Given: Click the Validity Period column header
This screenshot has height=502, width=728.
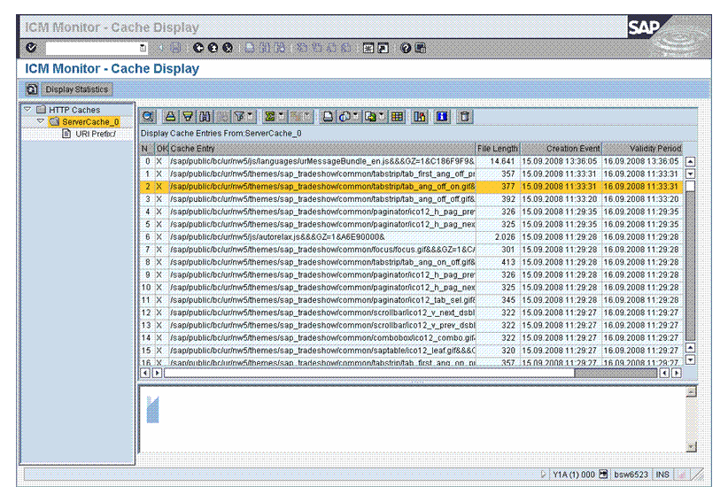Looking at the screenshot, I should (643, 149).
